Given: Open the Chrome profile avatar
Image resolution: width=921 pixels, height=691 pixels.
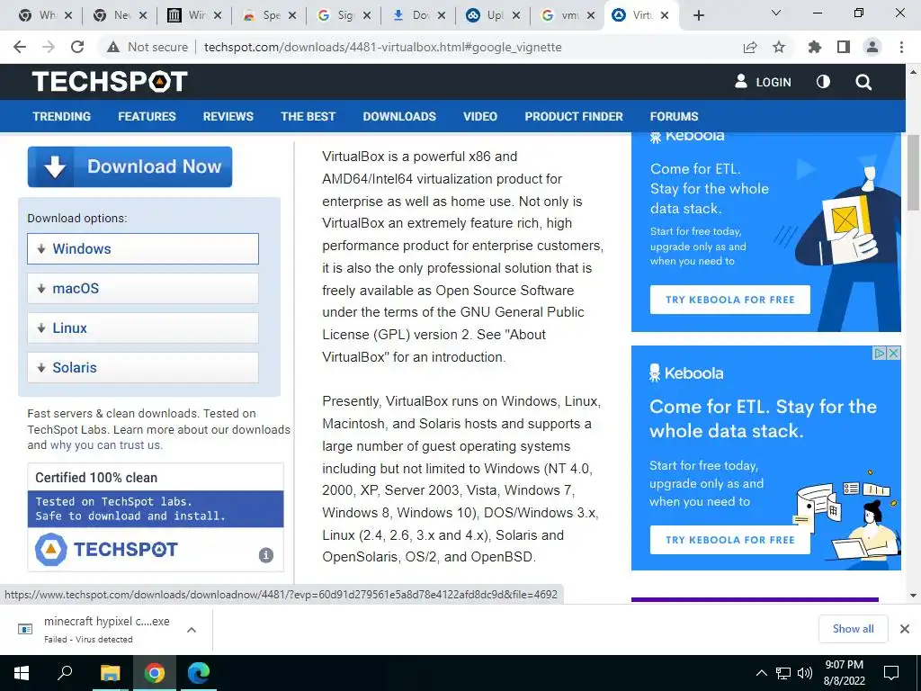Looking at the screenshot, I should 872,47.
